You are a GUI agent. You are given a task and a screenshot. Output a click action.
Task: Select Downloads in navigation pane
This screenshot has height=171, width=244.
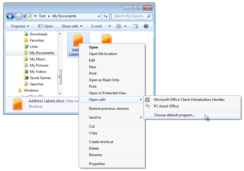[x=39, y=34]
